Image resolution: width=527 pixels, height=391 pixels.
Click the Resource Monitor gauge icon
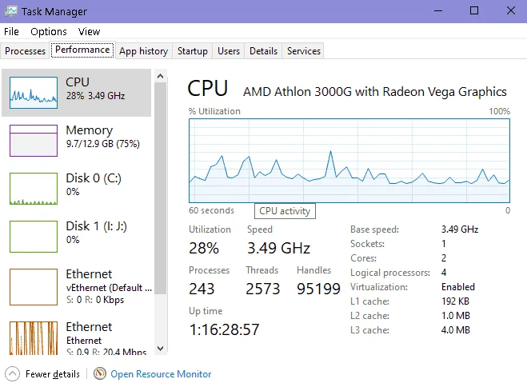[x=100, y=373]
